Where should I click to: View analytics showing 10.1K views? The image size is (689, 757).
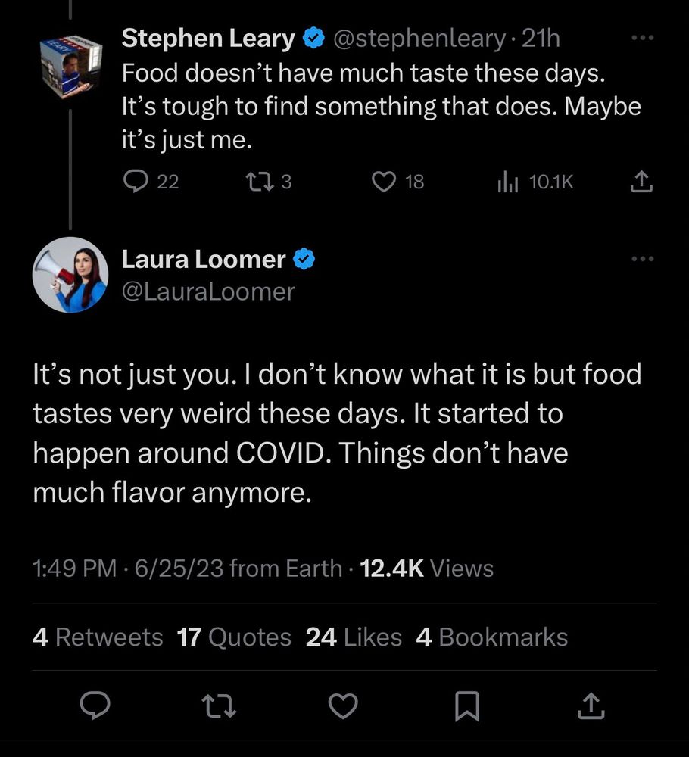click(535, 182)
